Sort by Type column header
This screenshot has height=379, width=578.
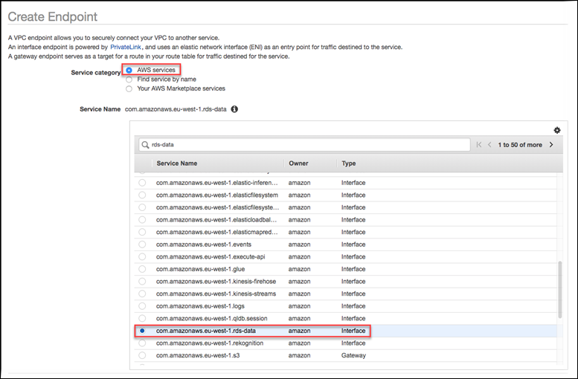click(349, 163)
